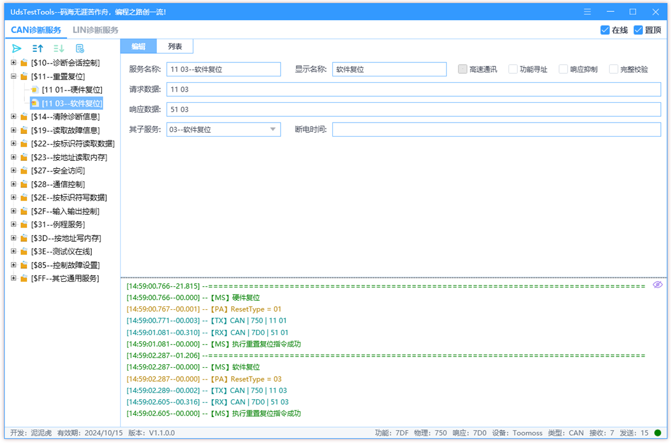Click the 断电时间 input field
Viewport: 671px width, 443px height.
497,129
